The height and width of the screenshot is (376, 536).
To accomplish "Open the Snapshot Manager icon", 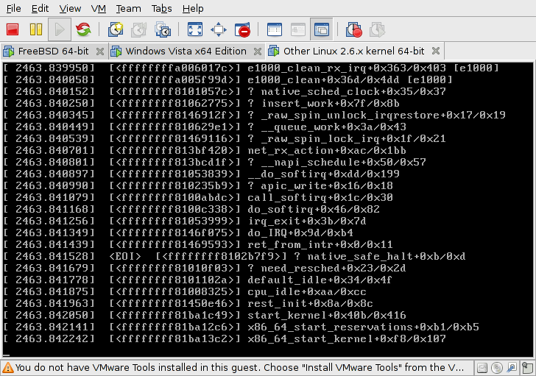I will pyautogui.click(x=163, y=29).
